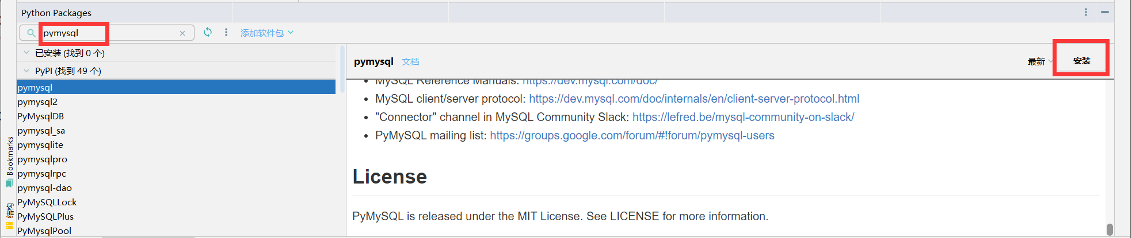
Task: Open the more options menu beside reload
Action: coord(226,33)
